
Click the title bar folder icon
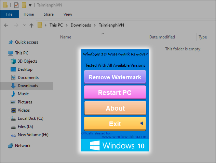(5, 5)
